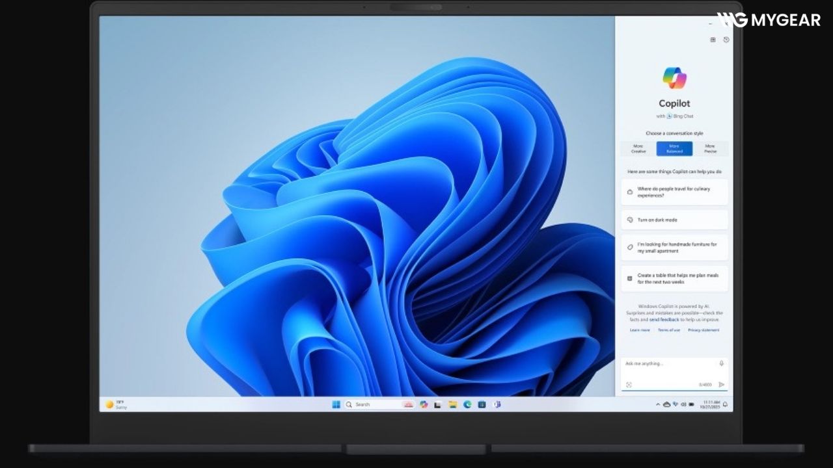Click the microphone icon in Copilot input

pyautogui.click(x=721, y=363)
